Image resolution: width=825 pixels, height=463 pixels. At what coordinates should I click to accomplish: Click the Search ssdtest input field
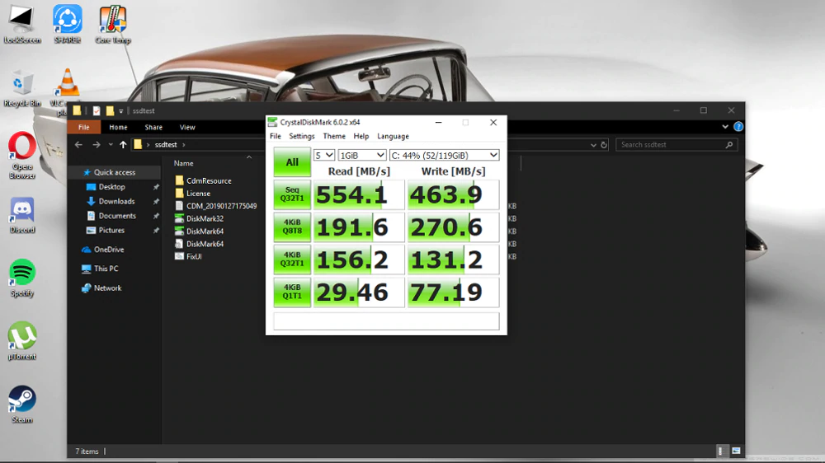pos(672,145)
